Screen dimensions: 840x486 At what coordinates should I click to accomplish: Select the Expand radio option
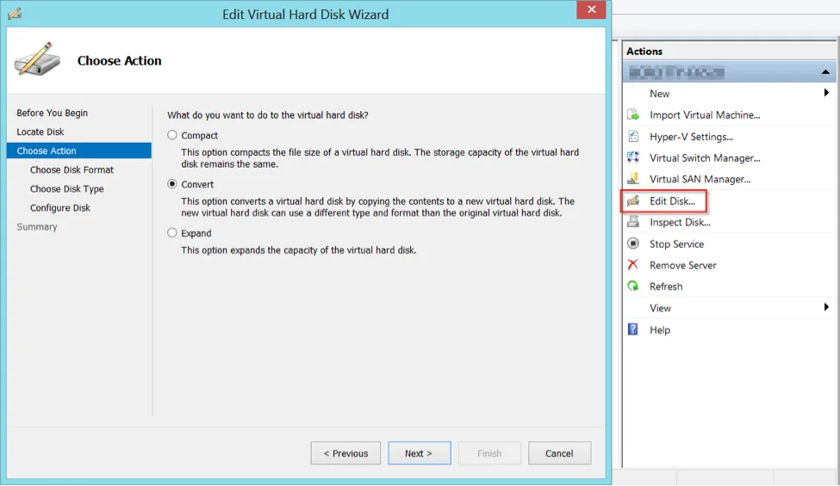tap(172, 232)
